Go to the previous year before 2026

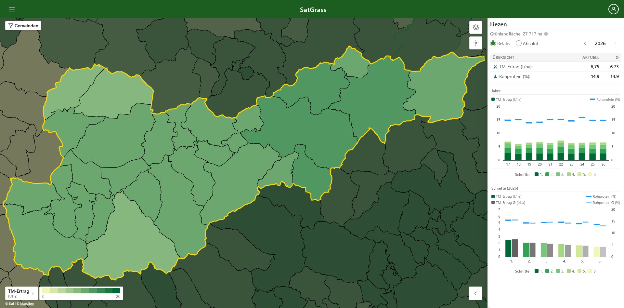click(x=585, y=44)
